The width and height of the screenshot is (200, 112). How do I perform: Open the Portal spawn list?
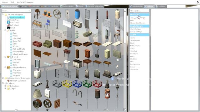(12, 28)
